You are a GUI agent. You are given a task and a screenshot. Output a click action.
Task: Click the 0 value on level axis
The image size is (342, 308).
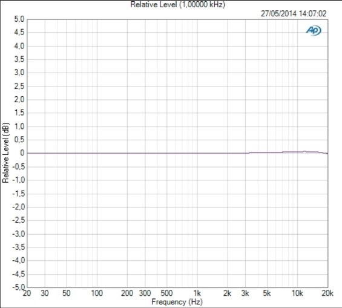[x=22, y=153]
